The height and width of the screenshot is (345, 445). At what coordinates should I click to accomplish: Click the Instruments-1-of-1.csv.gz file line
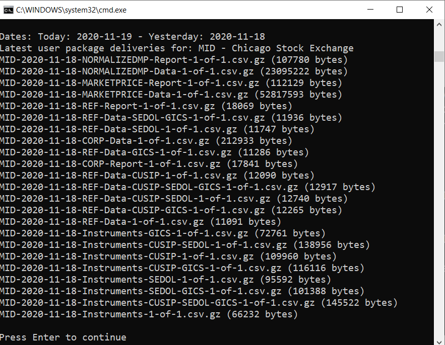149,314
